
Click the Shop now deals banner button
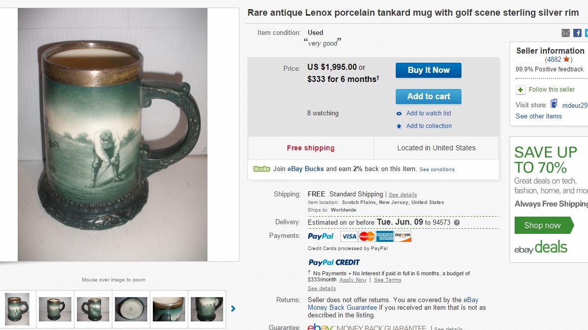click(542, 225)
